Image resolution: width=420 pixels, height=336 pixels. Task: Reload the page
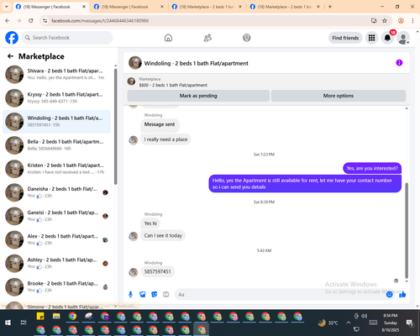[31, 20]
